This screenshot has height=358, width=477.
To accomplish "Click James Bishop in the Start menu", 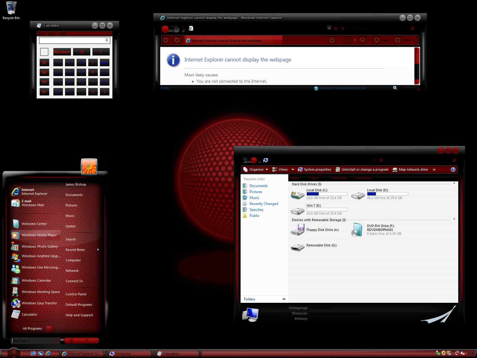I will 76,184.
